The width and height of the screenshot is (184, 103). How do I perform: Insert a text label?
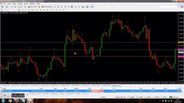coord(29,10)
